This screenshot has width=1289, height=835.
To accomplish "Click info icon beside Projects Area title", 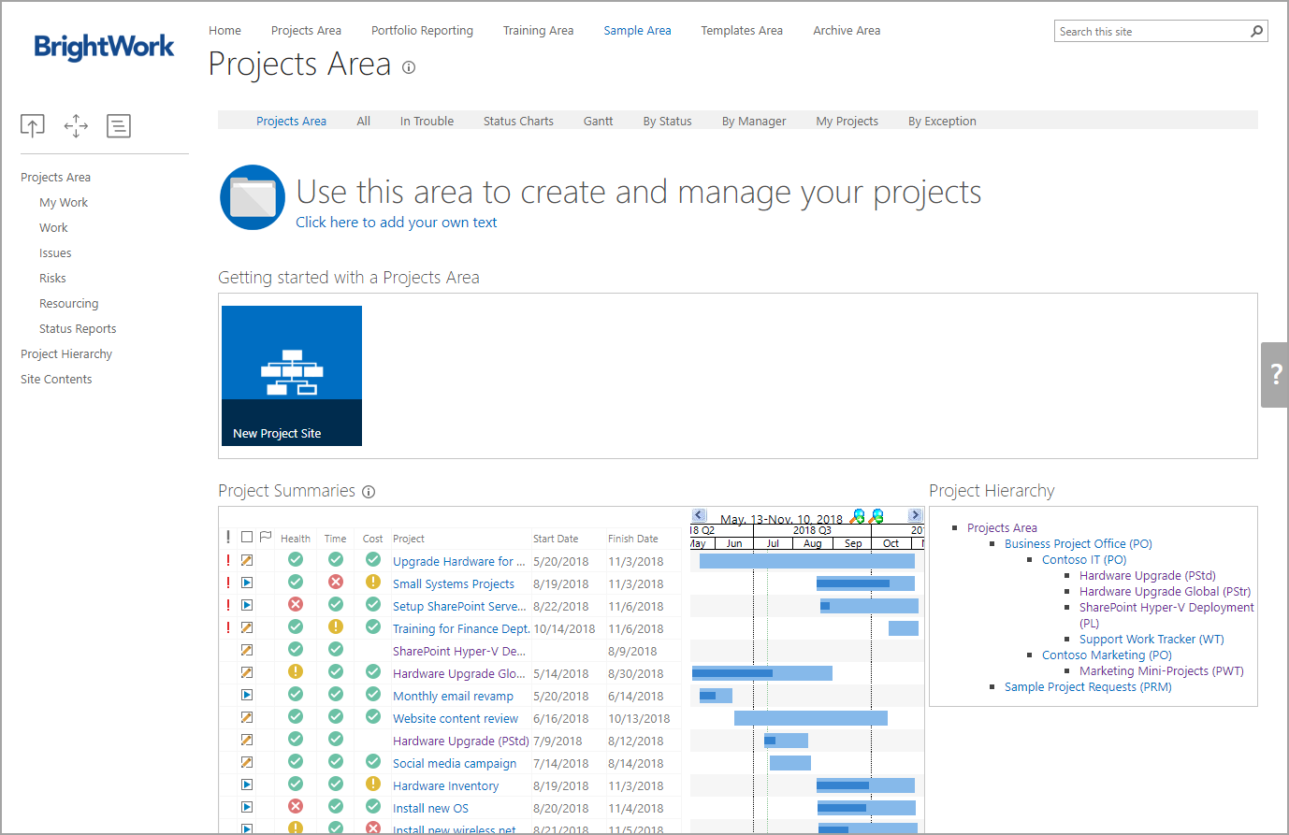I will point(408,67).
